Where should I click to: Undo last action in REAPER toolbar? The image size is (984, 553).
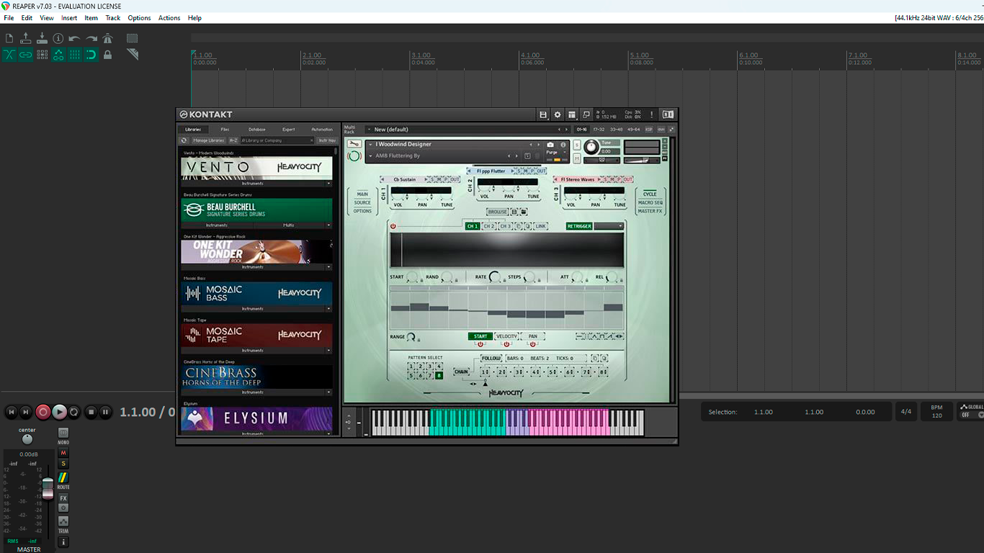74,38
